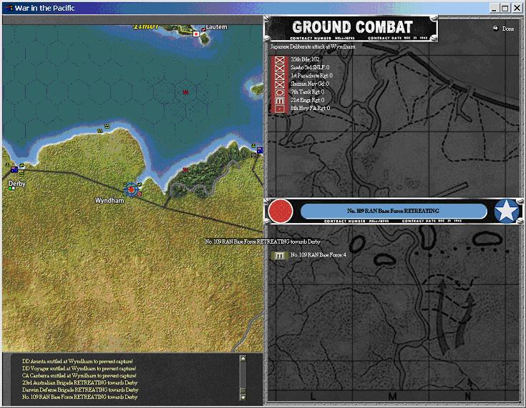Select the red task force in open sea
The width and height of the screenshot is (526, 408).
coord(185,91)
